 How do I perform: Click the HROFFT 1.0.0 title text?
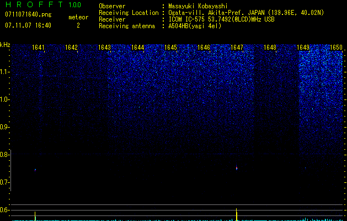(x=43, y=4)
